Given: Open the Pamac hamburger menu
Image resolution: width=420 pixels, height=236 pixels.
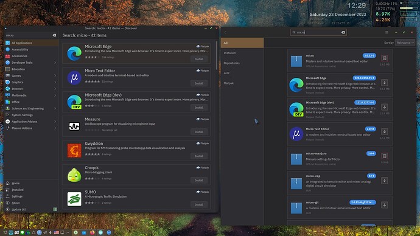Looking at the screenshot, I should 387,32.
